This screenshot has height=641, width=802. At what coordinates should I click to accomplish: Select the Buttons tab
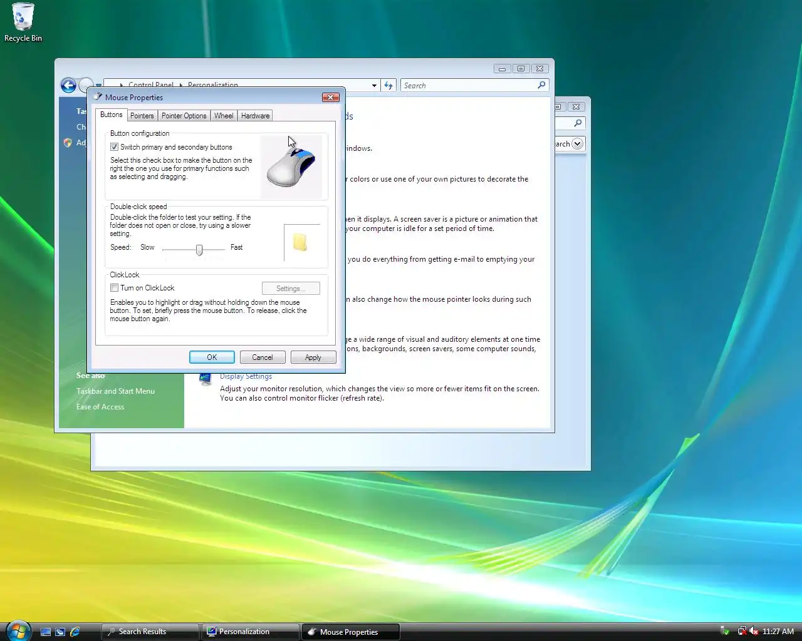[x=111, y=115]
